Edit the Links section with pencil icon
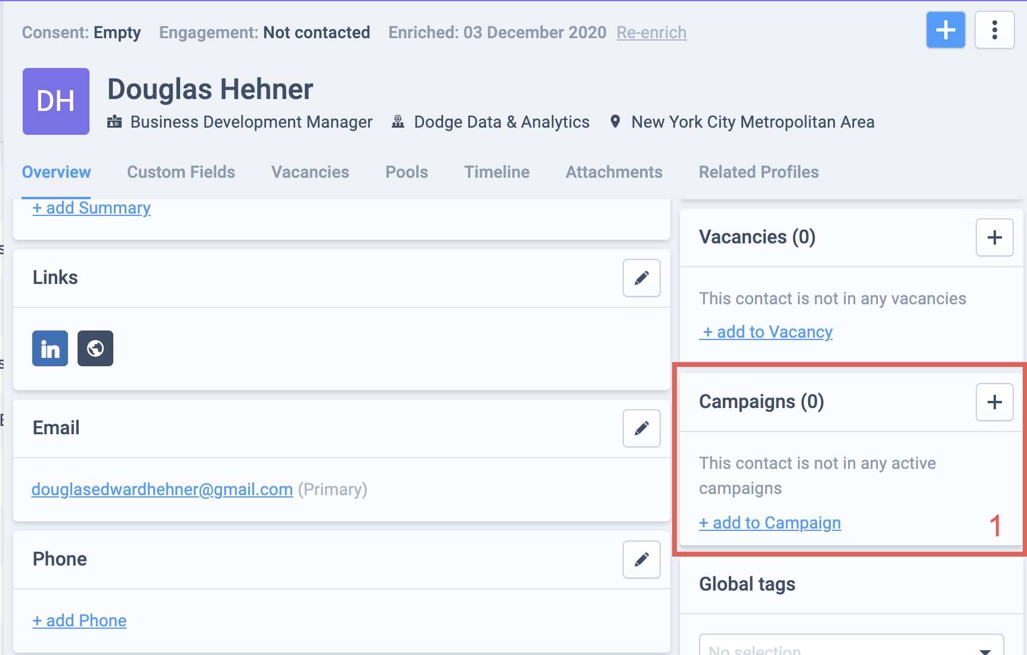 tap(641, 278)
